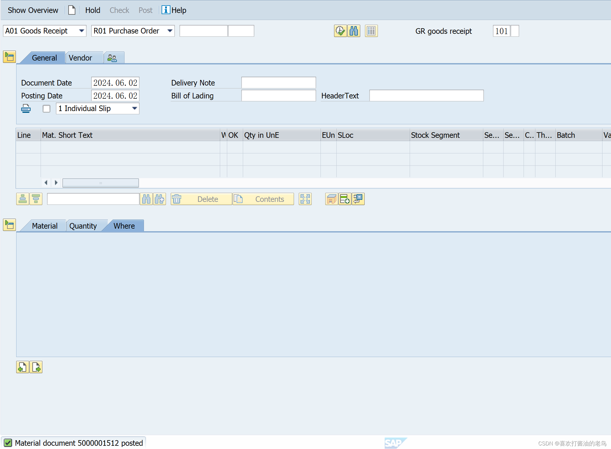Open the R01 Purchase Order dropdown
Screen dimensions: 611x449
170,31
